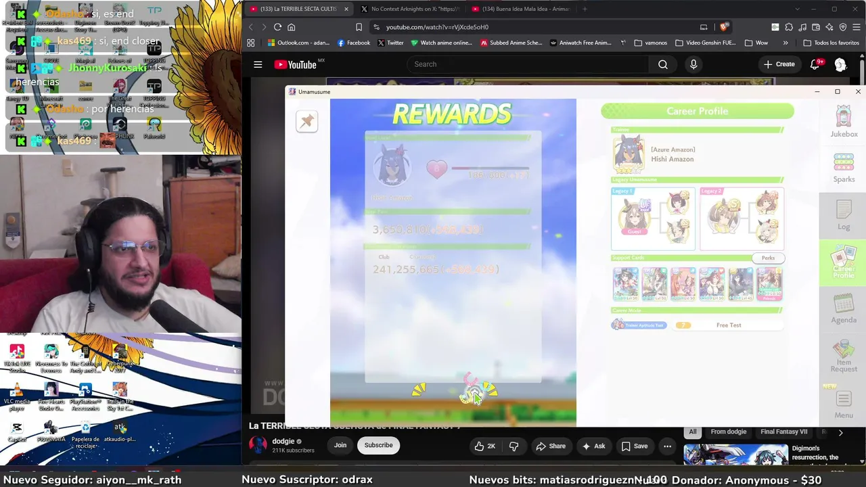Select the 'From dodgie' filter chip
866x487 pixels.
pyautogui.click(x=729, y=432)
